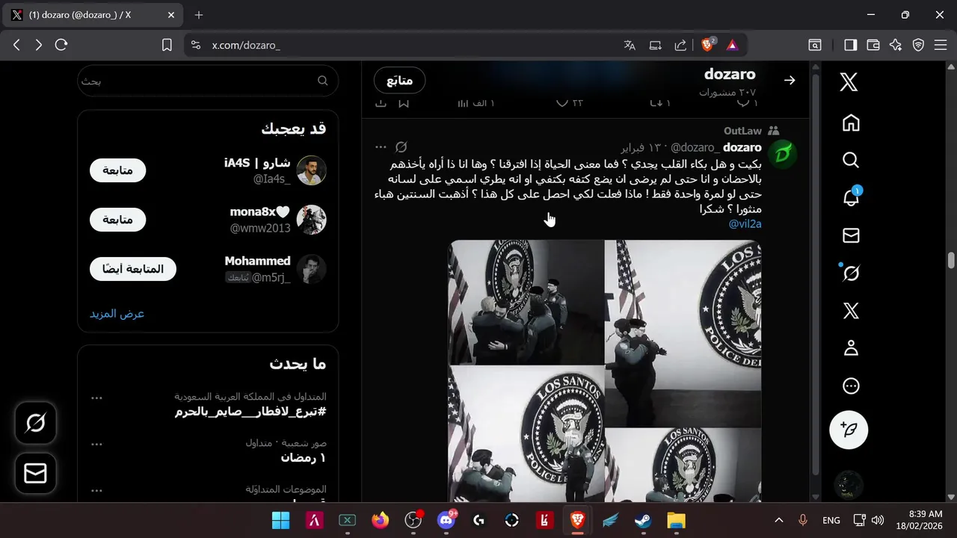The width and height of the screenshot is (957, 538).
Task: Open Brave Rewards triangle icon
Action: click(732, 45)
